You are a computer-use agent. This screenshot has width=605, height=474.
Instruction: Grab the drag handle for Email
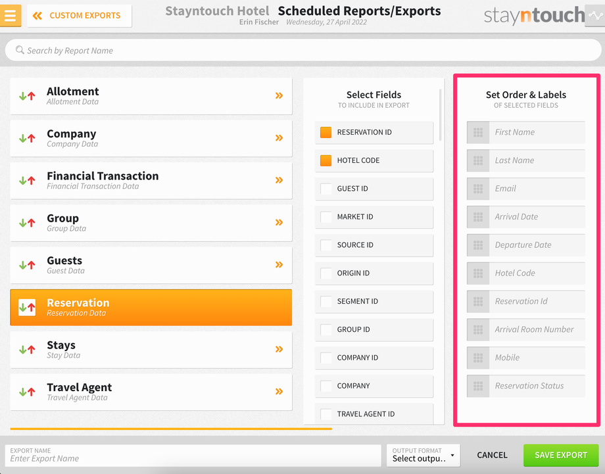[x=478, y=189]
